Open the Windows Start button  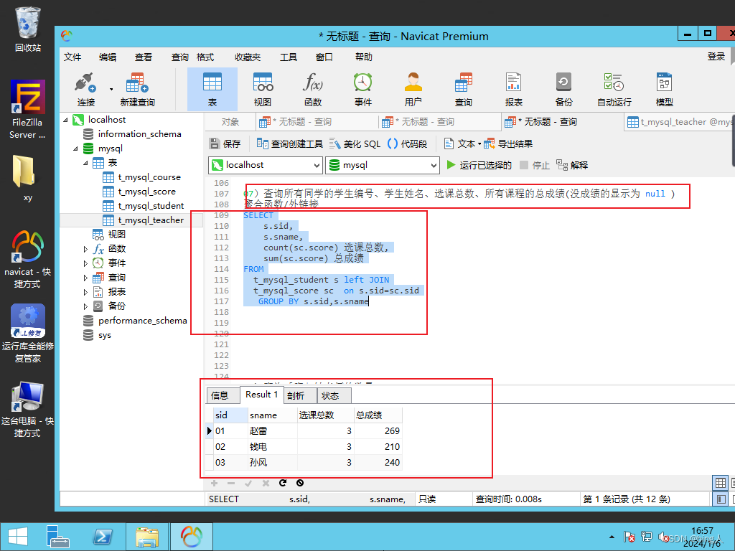click(x=18, y=537)
